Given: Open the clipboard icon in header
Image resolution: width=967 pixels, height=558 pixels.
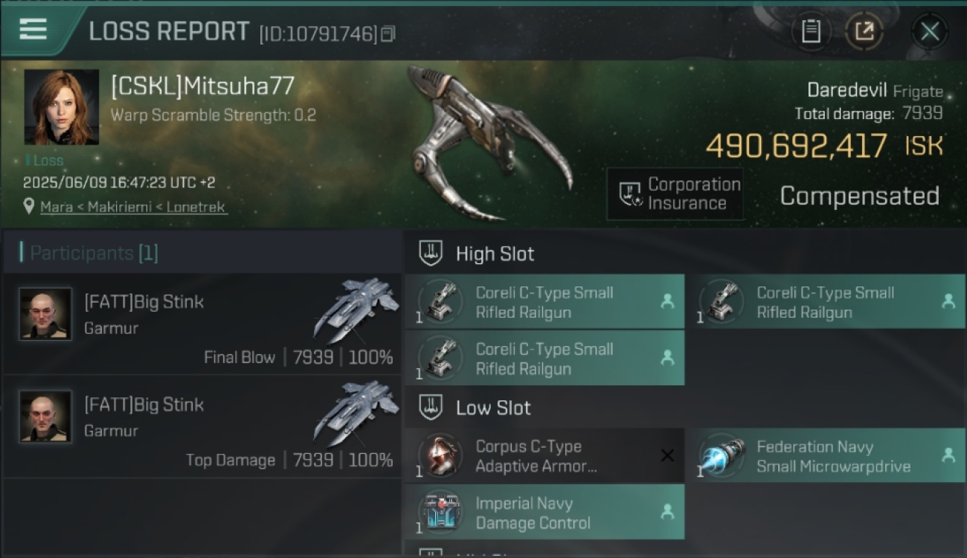Looking at the screenshot, I should click(811, 31).
